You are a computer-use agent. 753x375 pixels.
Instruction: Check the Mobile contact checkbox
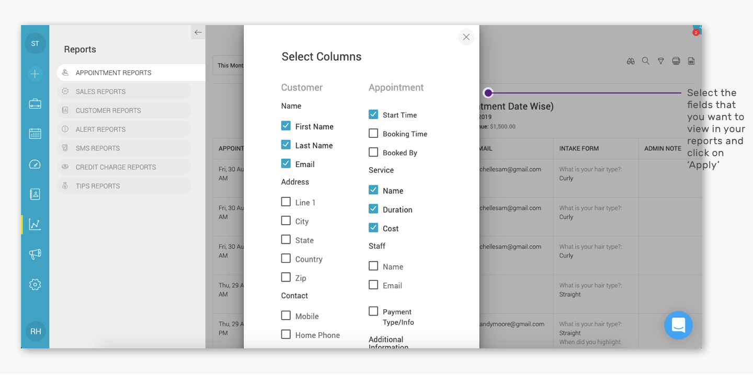(286, 315)
